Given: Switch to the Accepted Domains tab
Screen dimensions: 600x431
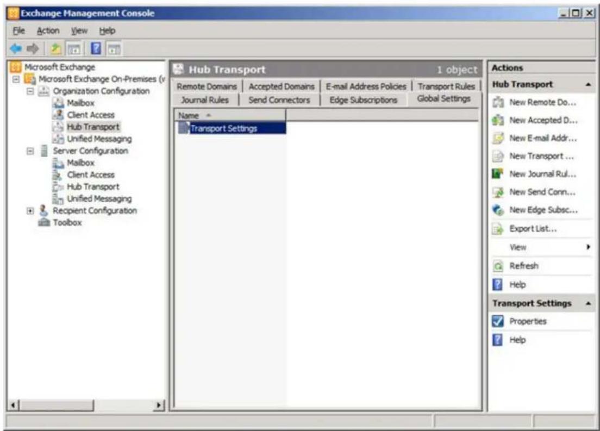Looking at the screenshot, I should [282, 86].
